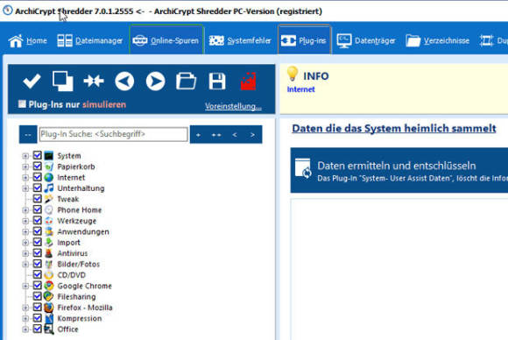Screen dimensions: 508x340
Task: Expand the Office tree node
Action: (25, 329)
